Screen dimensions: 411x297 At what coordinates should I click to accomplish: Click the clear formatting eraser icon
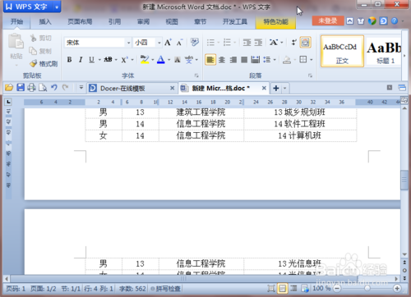(x=195, y=42)
